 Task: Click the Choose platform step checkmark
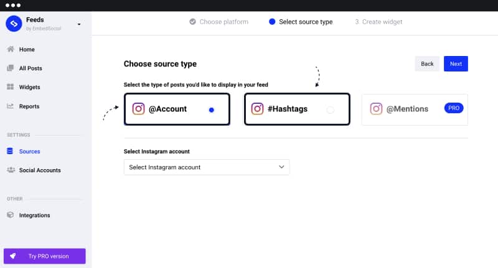tap(192, 22)
